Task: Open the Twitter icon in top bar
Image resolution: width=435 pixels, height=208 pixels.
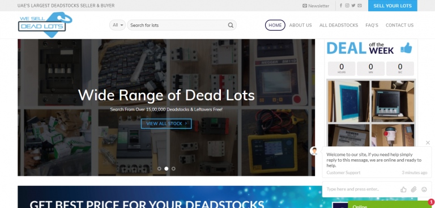Action: click(x=353, y=6)
